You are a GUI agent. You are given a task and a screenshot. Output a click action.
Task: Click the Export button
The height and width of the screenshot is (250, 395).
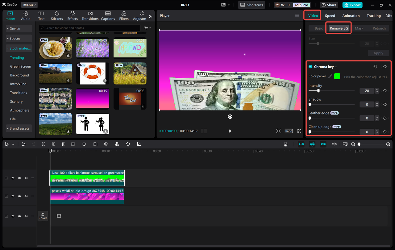click(x=352, y=5)
